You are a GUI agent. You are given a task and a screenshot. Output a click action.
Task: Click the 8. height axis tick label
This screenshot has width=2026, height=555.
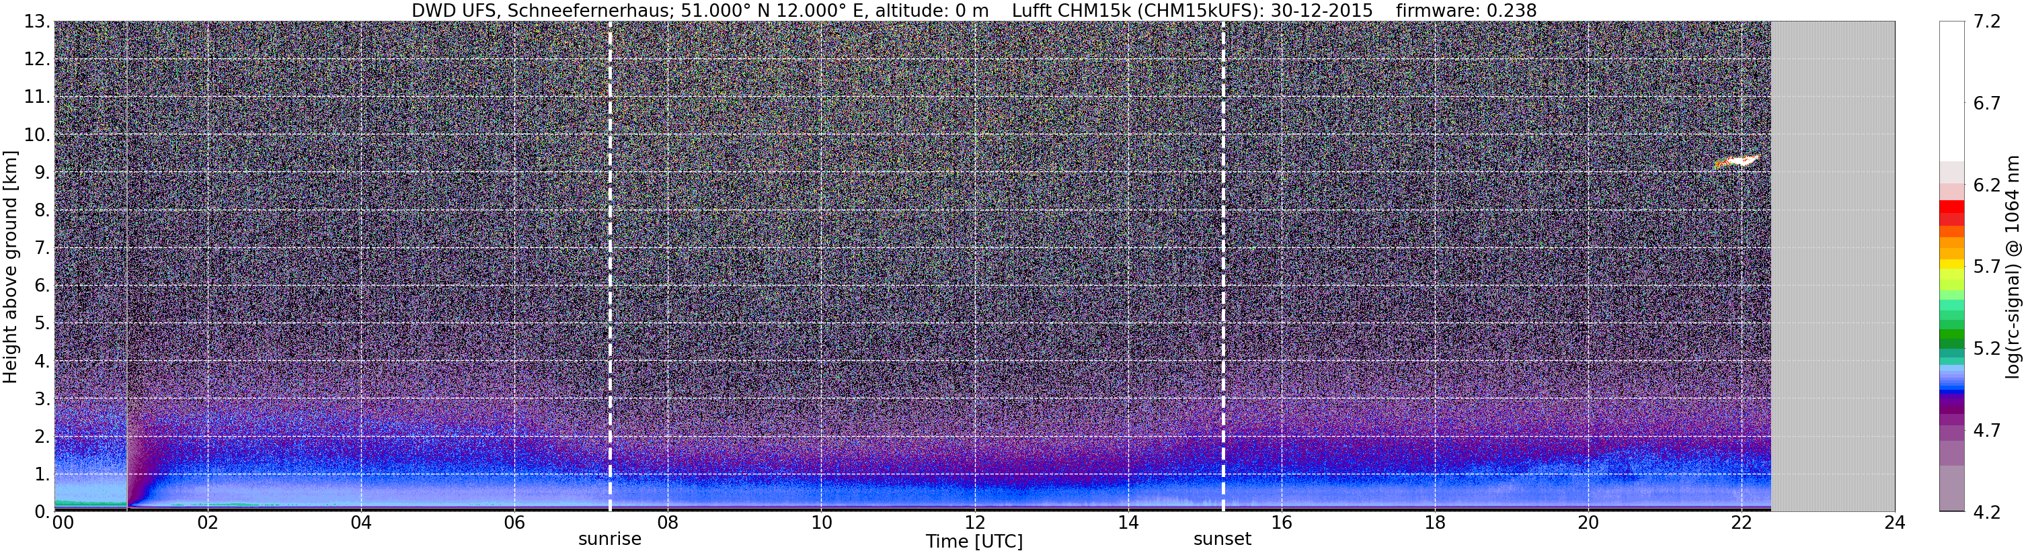coord(42,211)
